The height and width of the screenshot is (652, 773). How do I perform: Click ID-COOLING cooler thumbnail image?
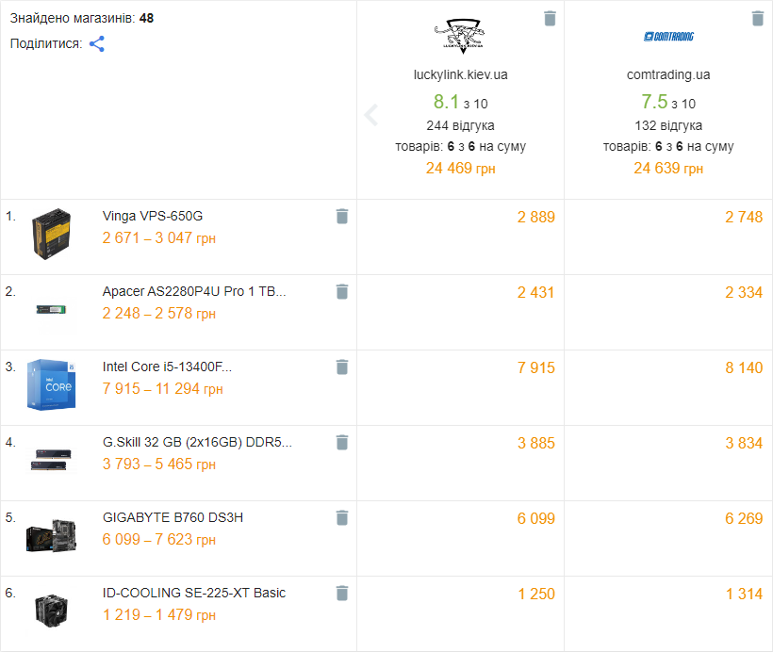(x=51, y=611)
